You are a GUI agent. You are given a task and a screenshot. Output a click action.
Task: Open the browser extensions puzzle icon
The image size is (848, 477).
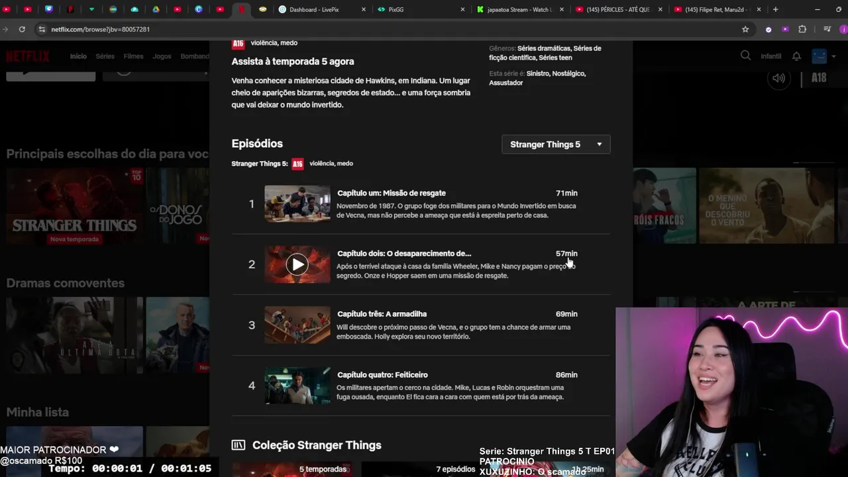[x=802, y=29]
